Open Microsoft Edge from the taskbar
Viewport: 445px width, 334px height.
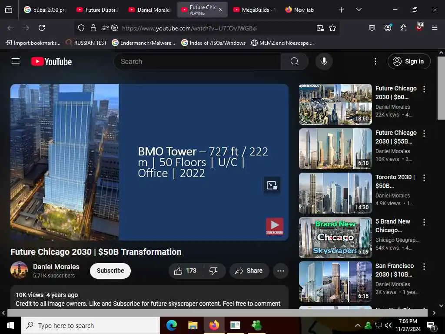(171, 325)
